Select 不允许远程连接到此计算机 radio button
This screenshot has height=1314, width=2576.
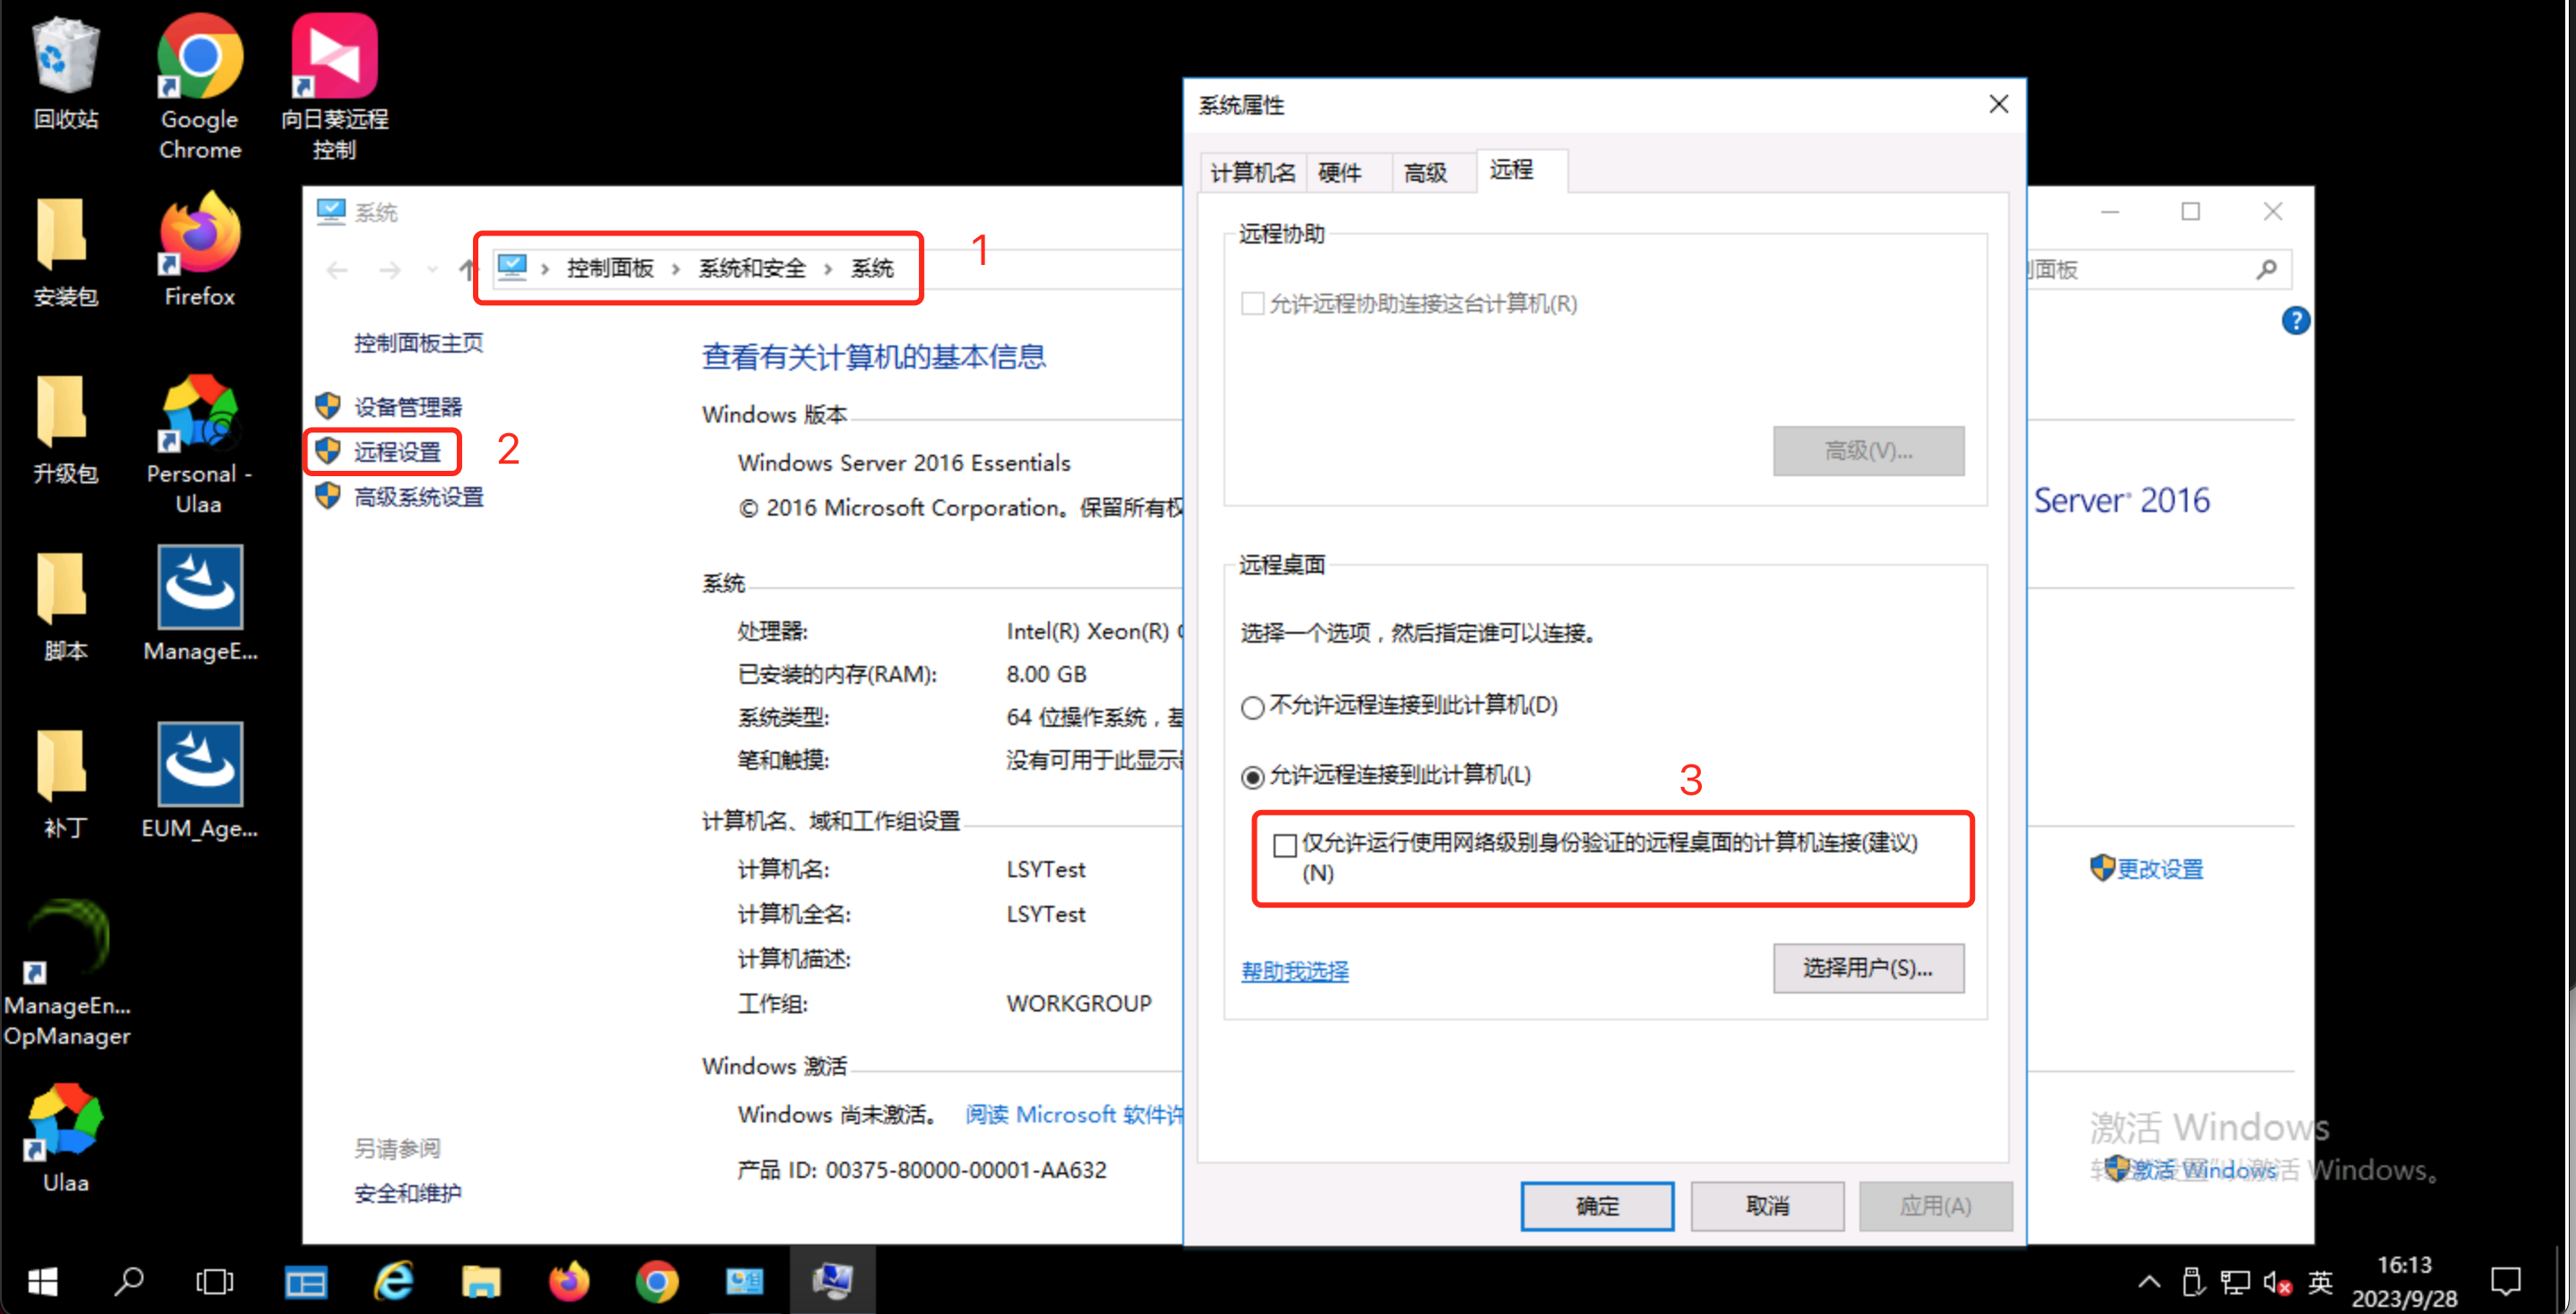click(1252, 707)
